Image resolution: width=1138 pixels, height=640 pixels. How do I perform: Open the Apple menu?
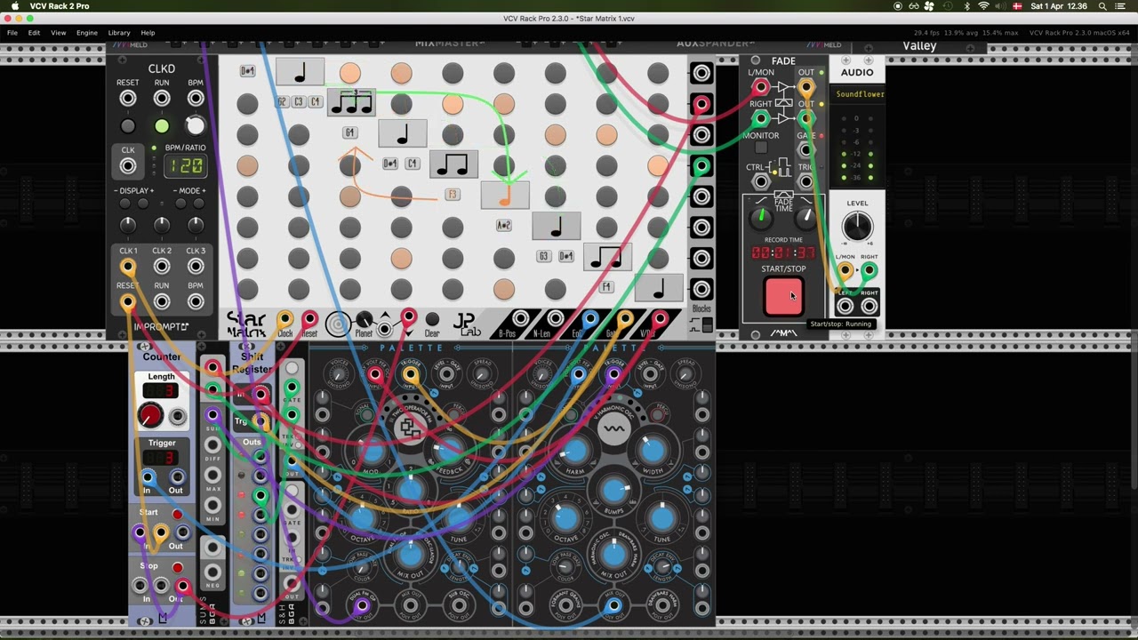point(15,6)
